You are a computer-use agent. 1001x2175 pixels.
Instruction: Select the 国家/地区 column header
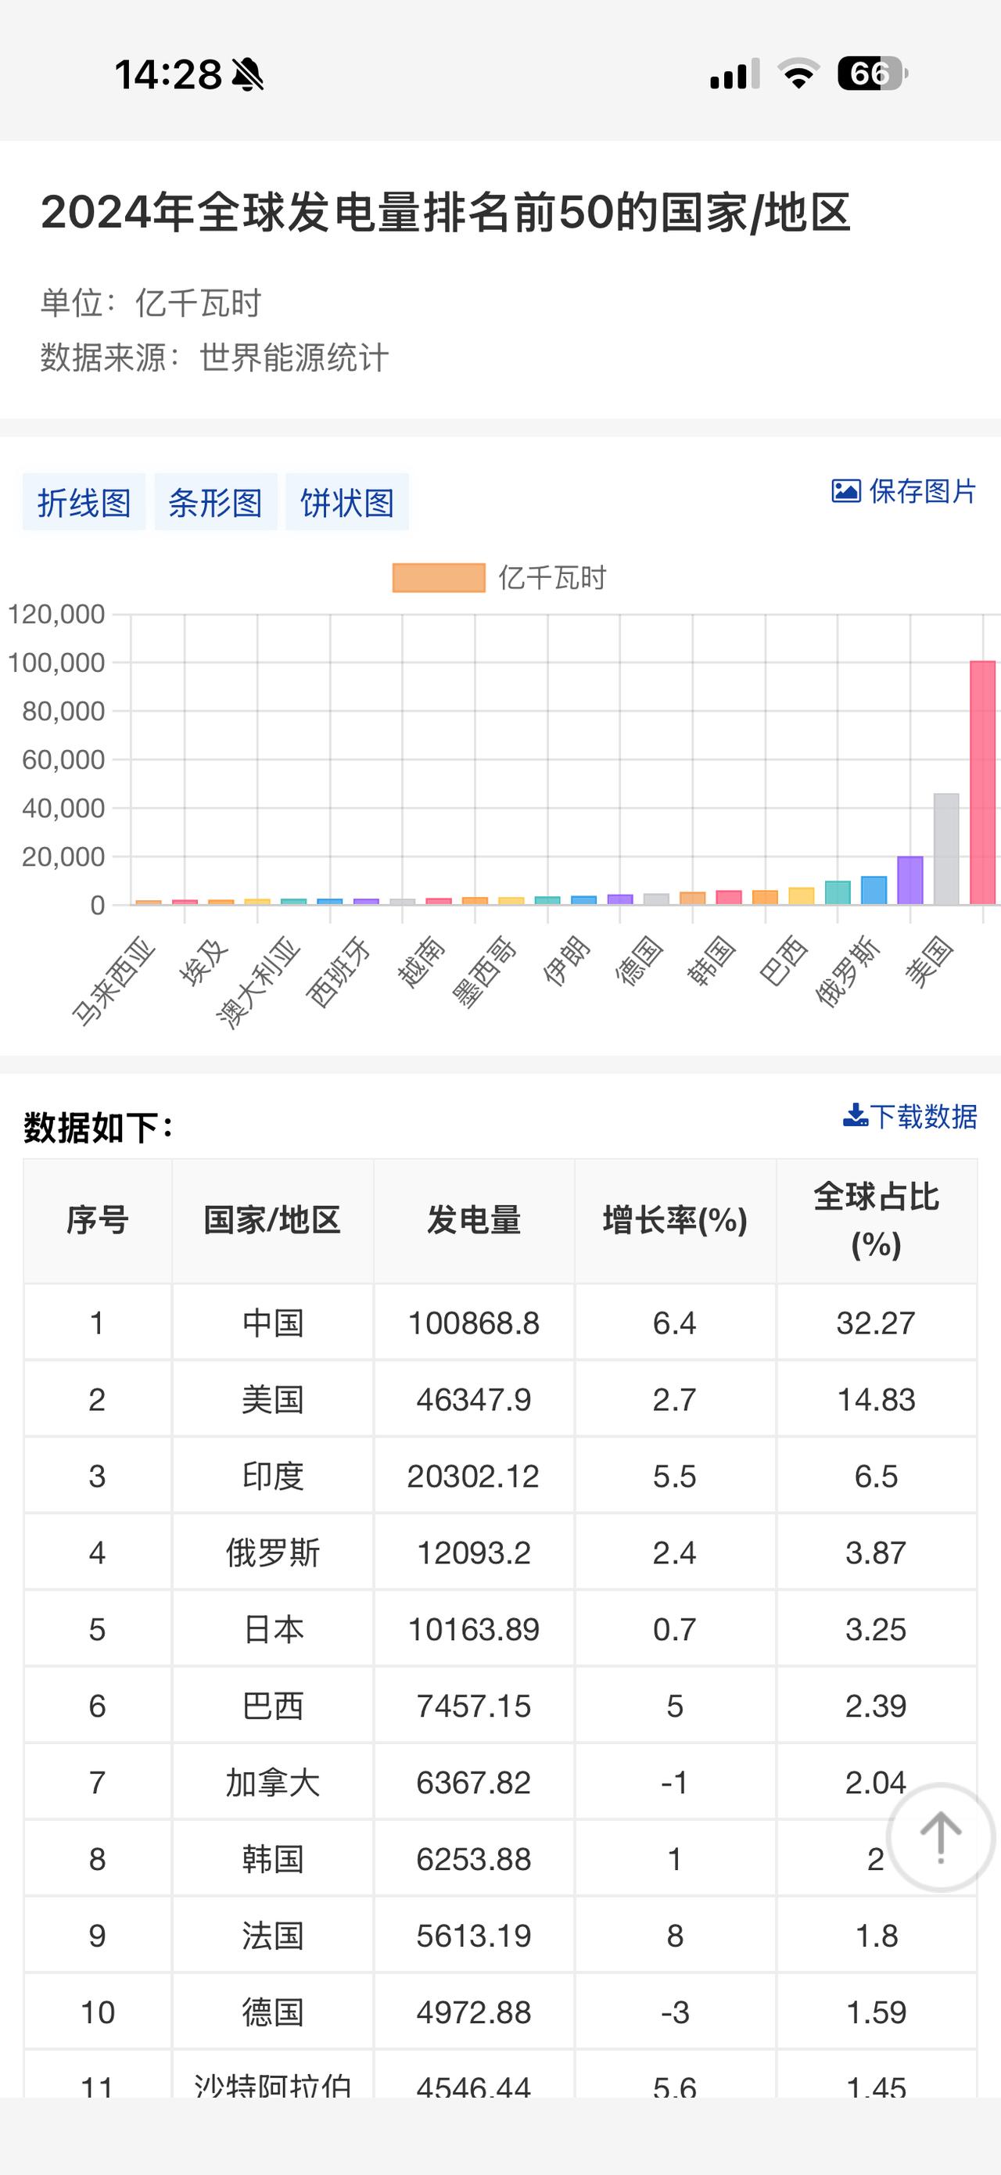tap(273, 1221)
